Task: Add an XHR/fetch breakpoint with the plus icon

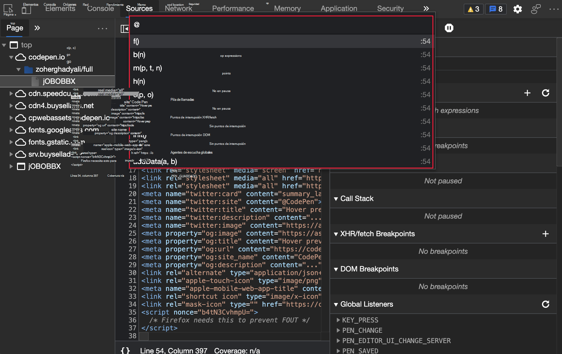Action: pos(546,234)
